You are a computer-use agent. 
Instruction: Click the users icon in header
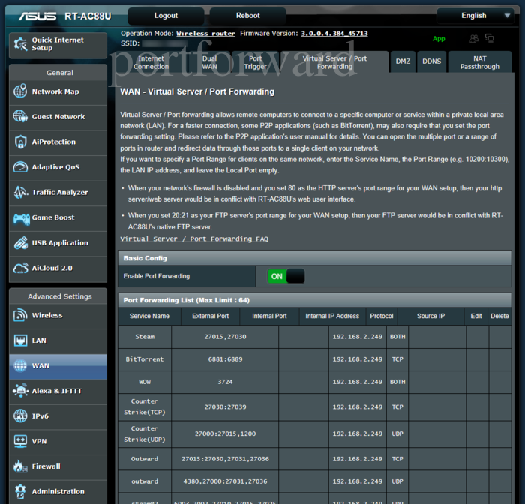(473, 39)
